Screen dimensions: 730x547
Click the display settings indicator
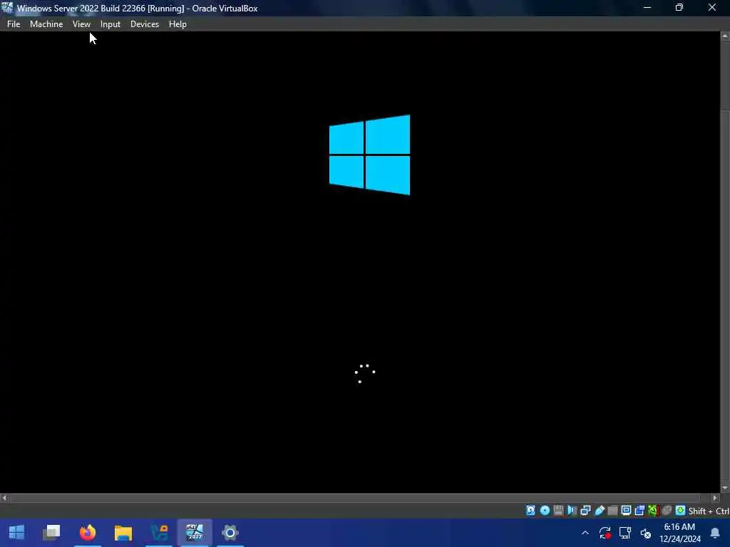click(x=626, y=510)
